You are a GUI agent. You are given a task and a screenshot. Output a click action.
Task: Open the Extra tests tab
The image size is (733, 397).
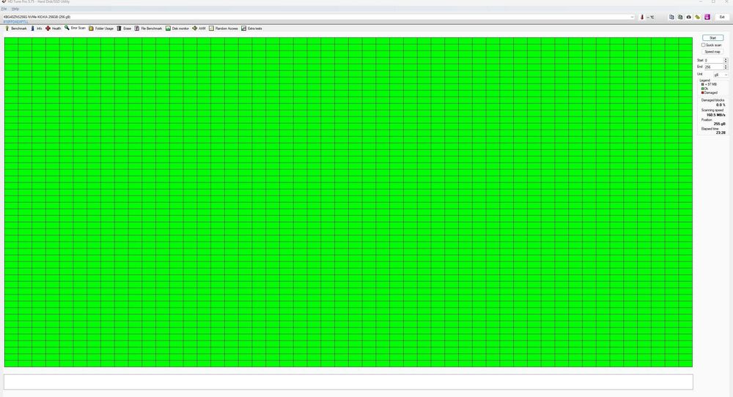[x=251, y=29]
